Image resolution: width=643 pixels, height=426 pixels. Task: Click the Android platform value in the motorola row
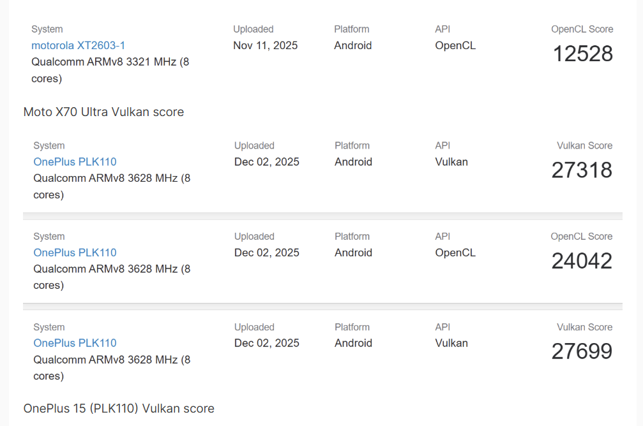[x=352, y=45]
